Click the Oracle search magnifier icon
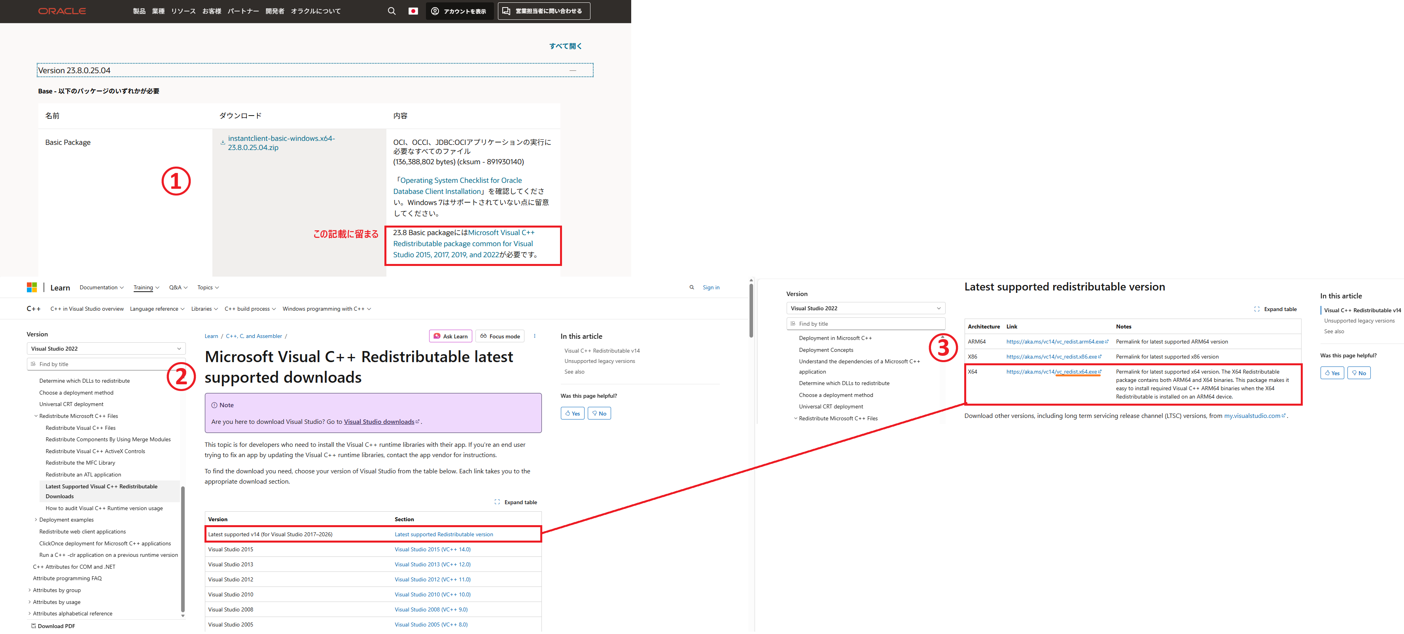Screen dimensions: 1404x634 point(391,11)
